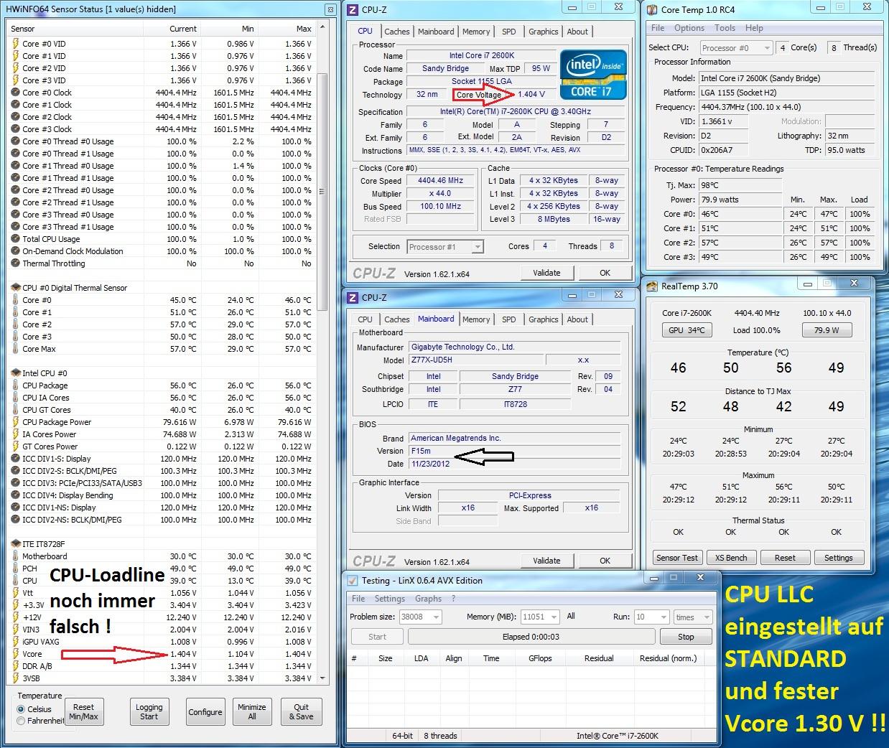The height and width of the screenshot is (748, 889).
Task: Select the Celsius temperature radio button
Action: 21,709
